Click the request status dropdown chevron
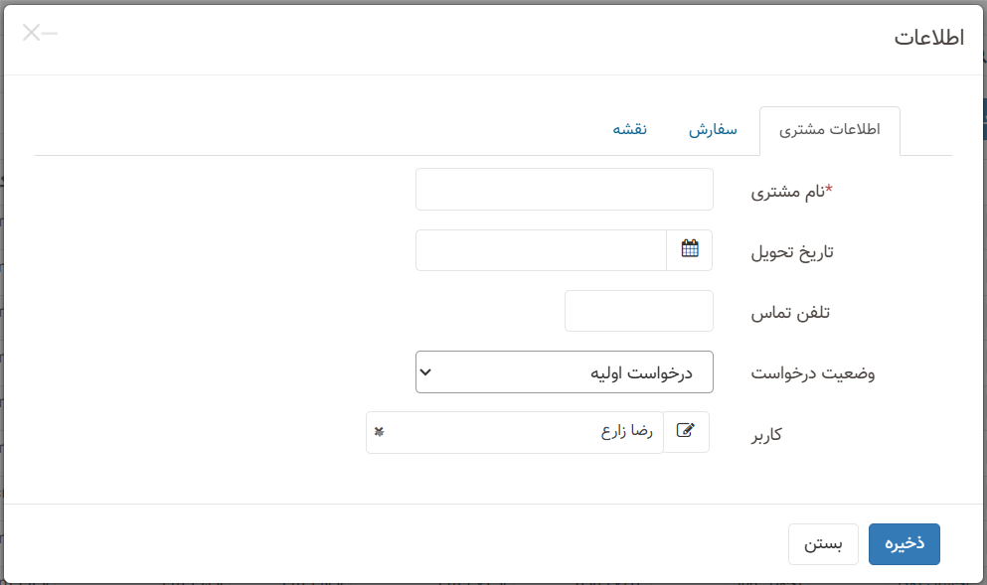The image size is (987, 585). click(x=428, y=370)
